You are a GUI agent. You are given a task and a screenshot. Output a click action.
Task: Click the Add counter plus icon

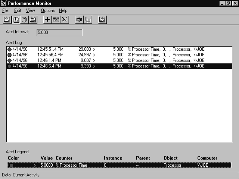click(x=47, y=20)
